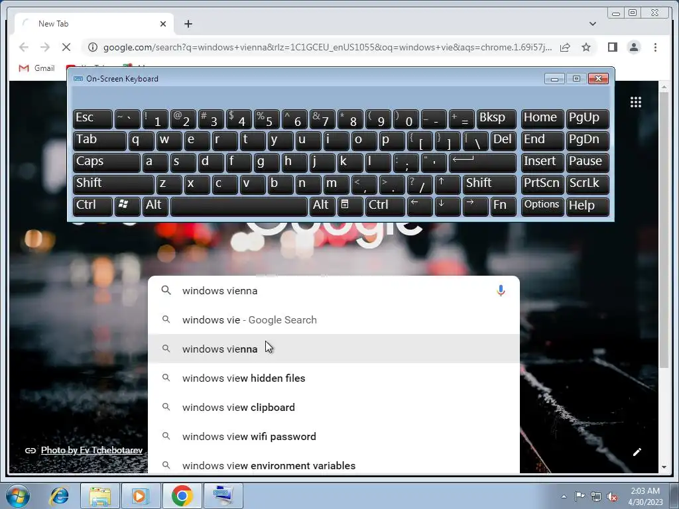
Task: Pick suggestion windows view wifi password
Action: point(334,436)
